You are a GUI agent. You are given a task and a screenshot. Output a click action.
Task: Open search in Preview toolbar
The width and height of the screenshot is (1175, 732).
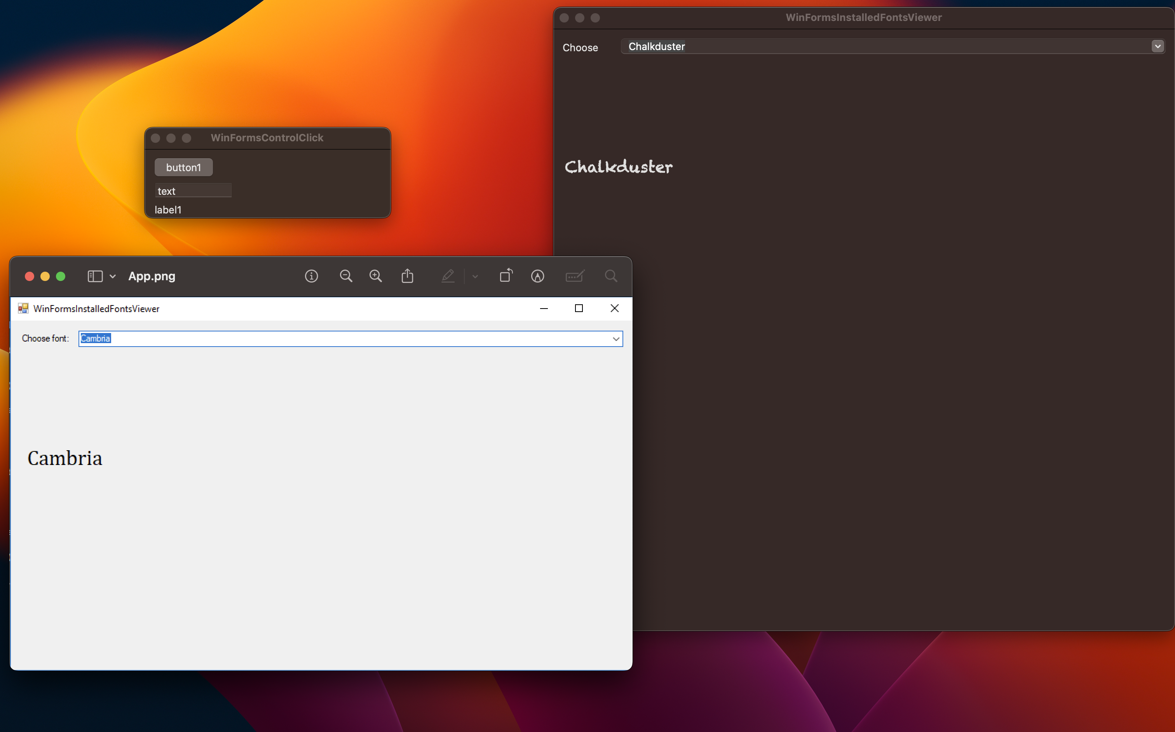[610, 276]
